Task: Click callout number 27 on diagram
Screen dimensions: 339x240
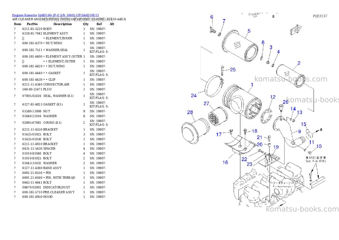Action: pyautogui.click(x=206, y=104)
